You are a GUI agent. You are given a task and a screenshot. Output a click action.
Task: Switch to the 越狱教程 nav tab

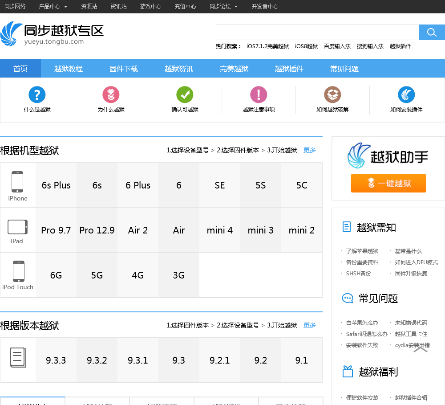[x=69, y=69]
